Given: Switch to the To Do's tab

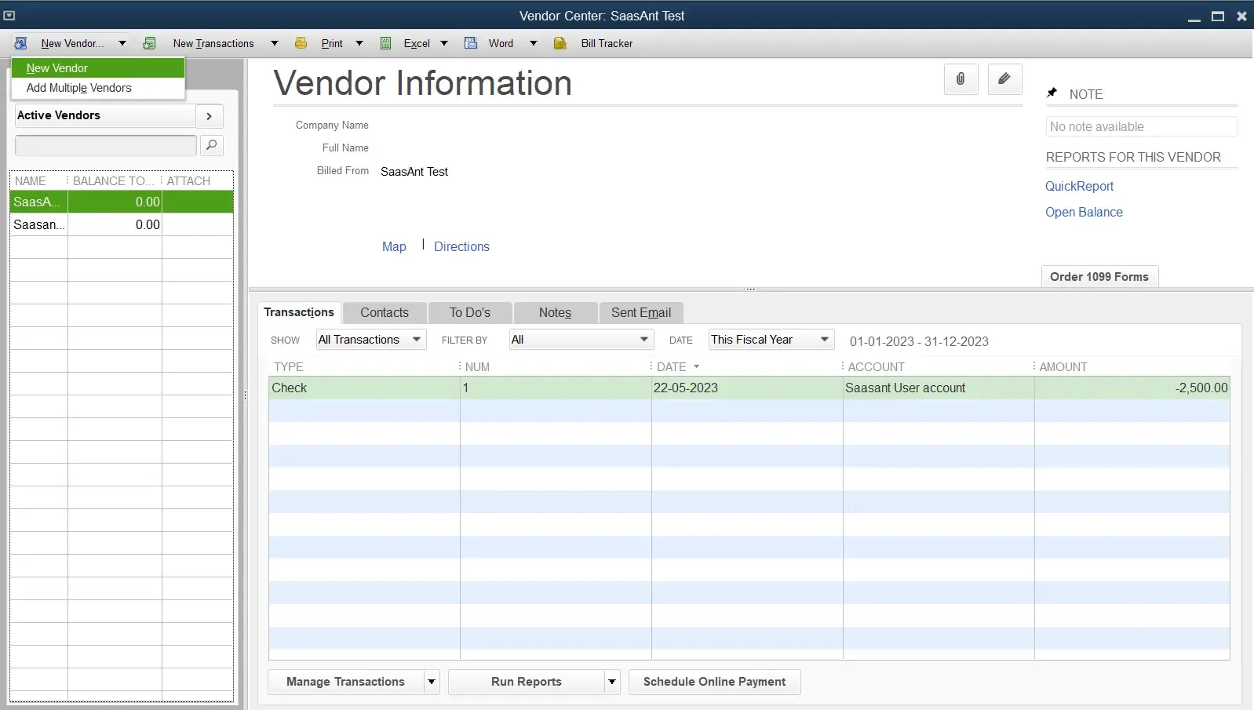Looking at the screenshot, I should [470, 312].
